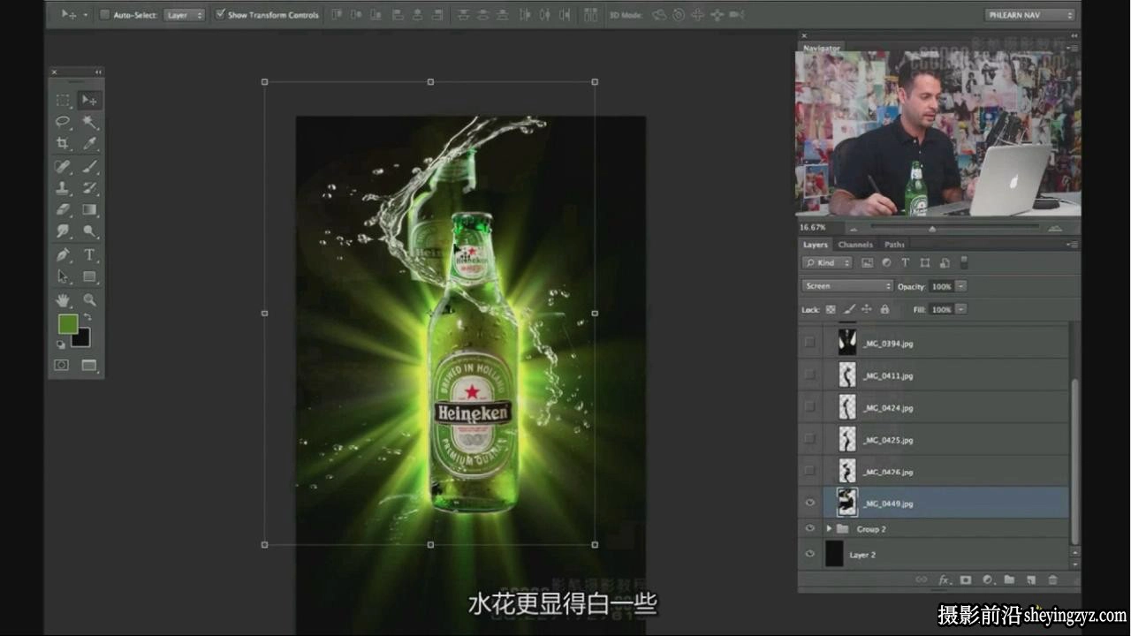Image resolution: width=1131 pixels, height=636 pixels.
Task: Open Fill slider dropdown arrow
Action: (x=961, y=310)
